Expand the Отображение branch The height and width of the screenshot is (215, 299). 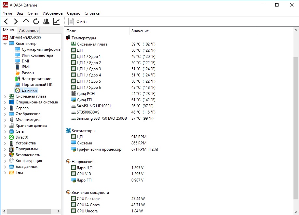[x=5, y=114]
